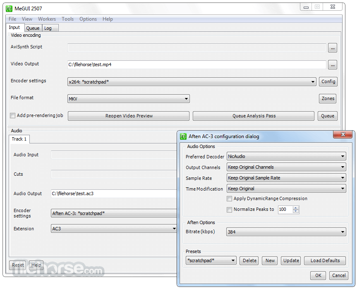Expand the Time Modification dropdown
357x289 pixels.
[286, 189]
